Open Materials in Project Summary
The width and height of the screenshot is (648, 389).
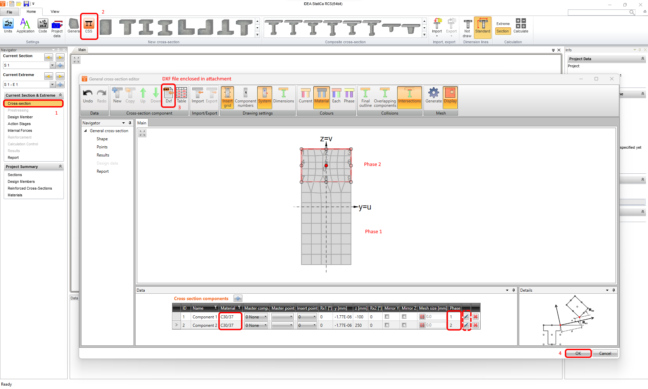[x=15, y=195]
